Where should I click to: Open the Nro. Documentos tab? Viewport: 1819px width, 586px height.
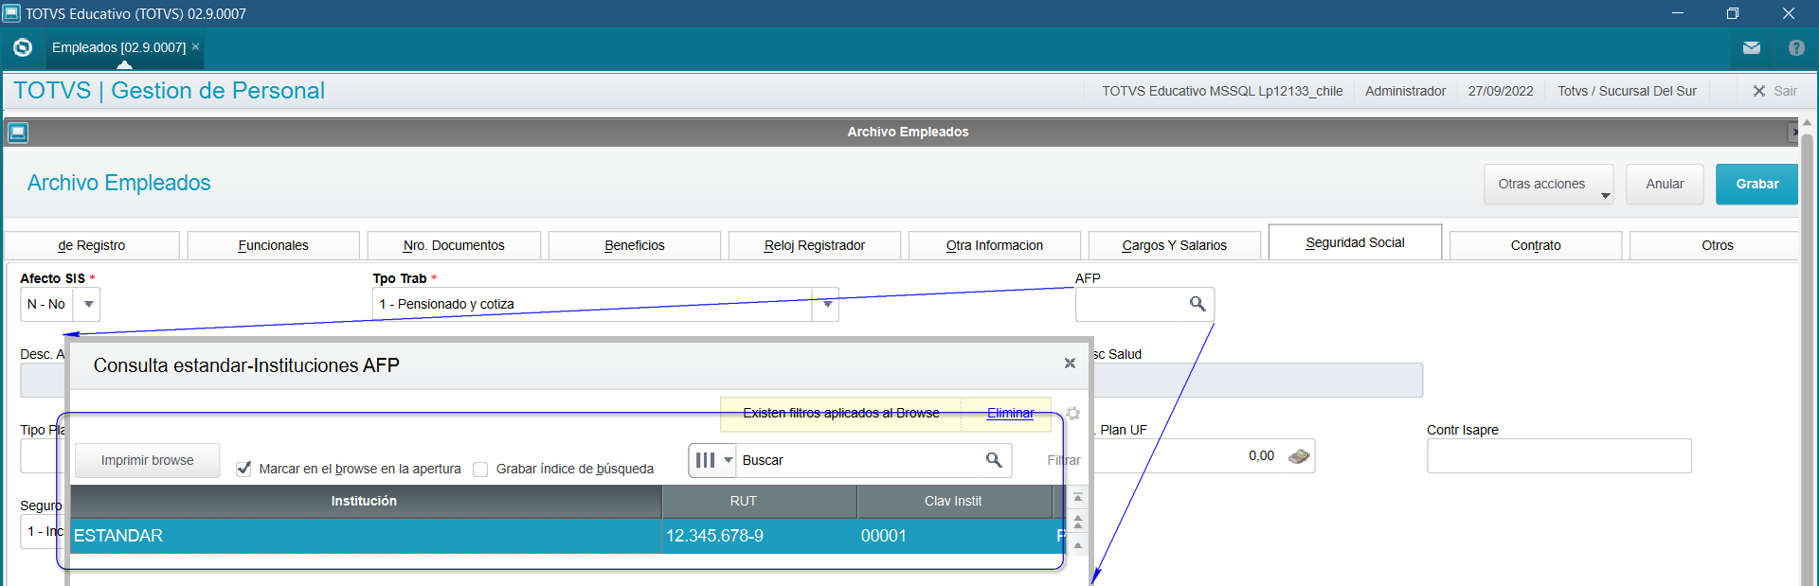(x=454, y=245)
